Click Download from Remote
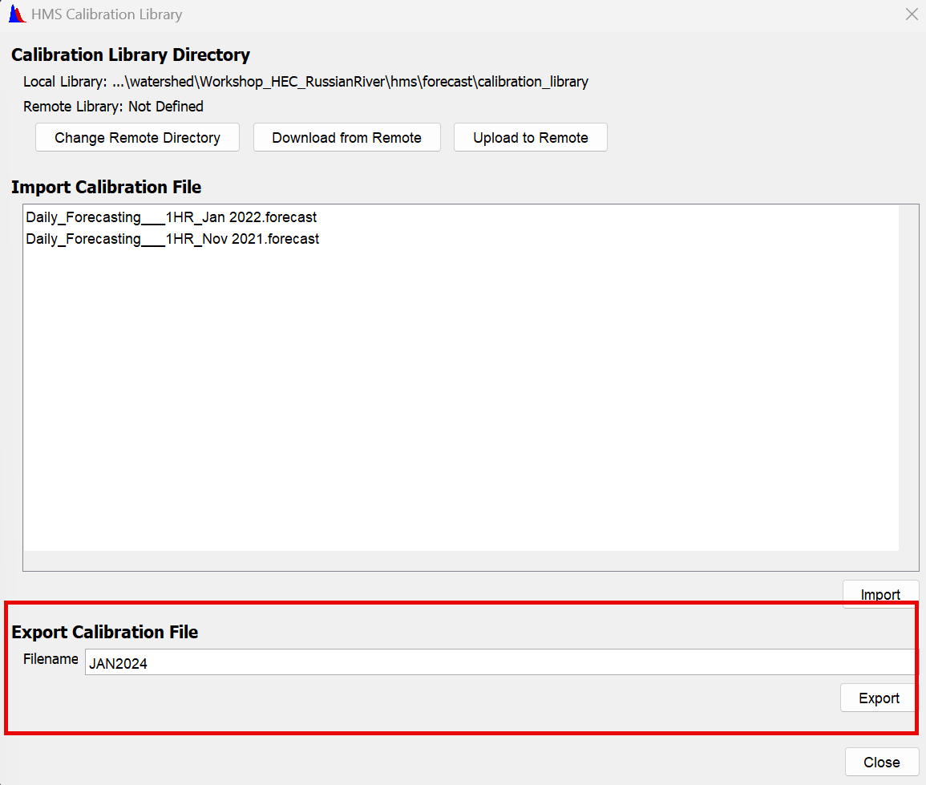 346,137
